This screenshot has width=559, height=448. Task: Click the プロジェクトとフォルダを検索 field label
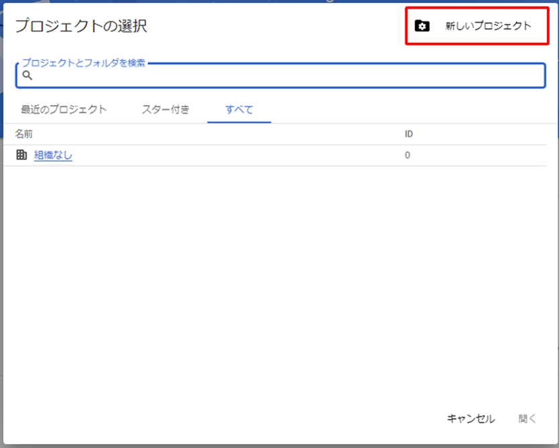(x=84, y=63)
